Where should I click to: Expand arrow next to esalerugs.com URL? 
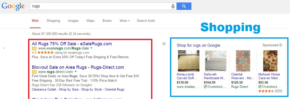click(x=91, y=48)
